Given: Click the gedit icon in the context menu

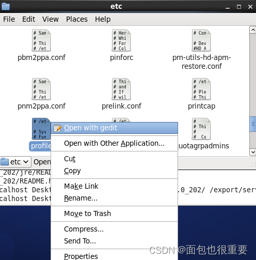Looking at the screenshot, I should [57, 128].
